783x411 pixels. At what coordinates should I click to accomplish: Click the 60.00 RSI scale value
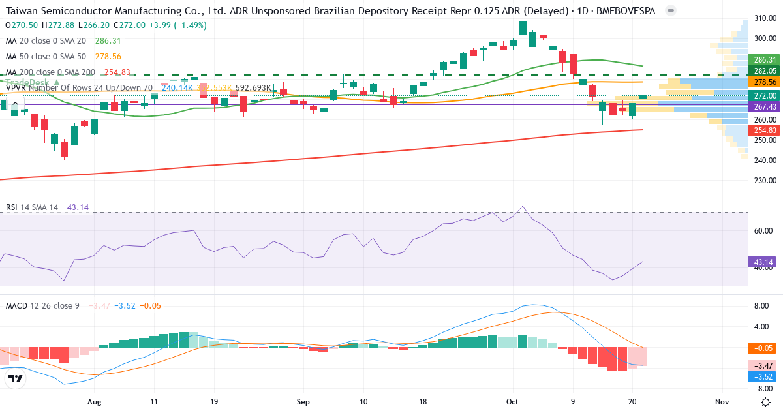click(x=763, y=230)
